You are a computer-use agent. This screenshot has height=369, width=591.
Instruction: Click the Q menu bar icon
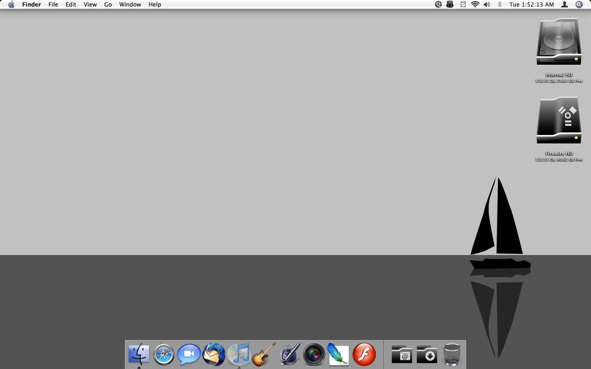pos(438,5)
